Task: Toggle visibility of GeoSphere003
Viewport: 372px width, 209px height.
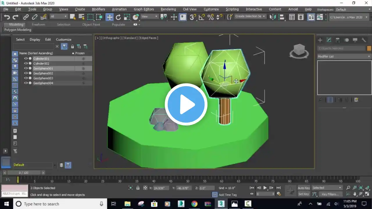Action: [x=26, y=78]
